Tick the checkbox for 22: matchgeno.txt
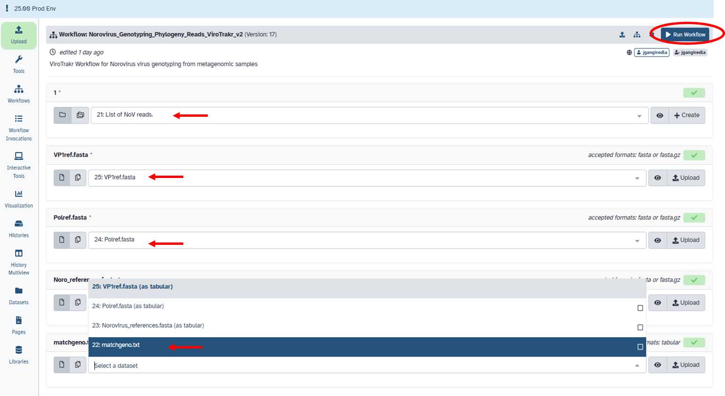The width and height of the screenshot is (725, 396). pos(640,347)
